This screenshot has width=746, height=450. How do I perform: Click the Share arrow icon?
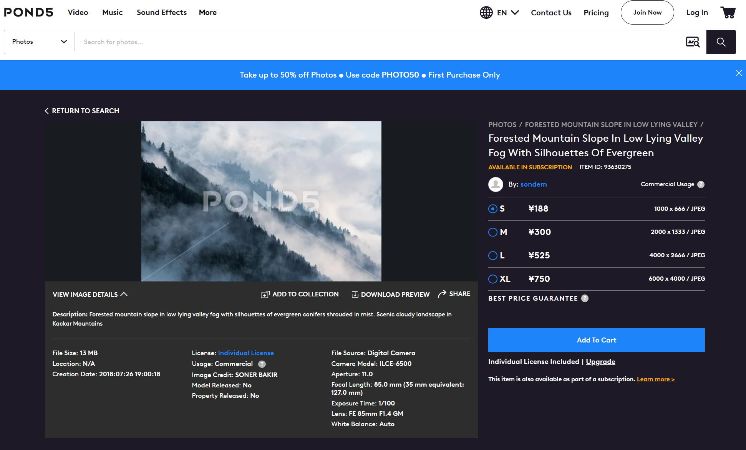point(442,294)
